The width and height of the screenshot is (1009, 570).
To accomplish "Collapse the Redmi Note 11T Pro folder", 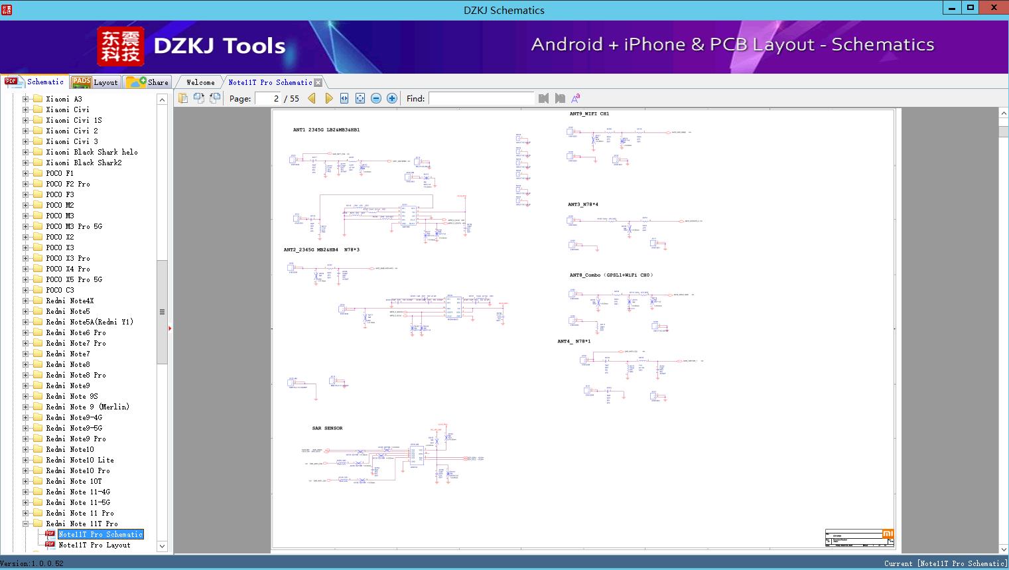I will click(x=25, y=524).
